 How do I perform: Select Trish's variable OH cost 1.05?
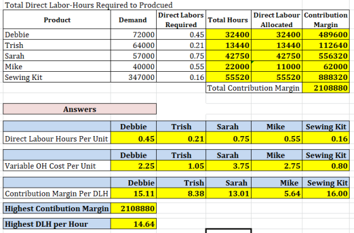pos(181,166)
